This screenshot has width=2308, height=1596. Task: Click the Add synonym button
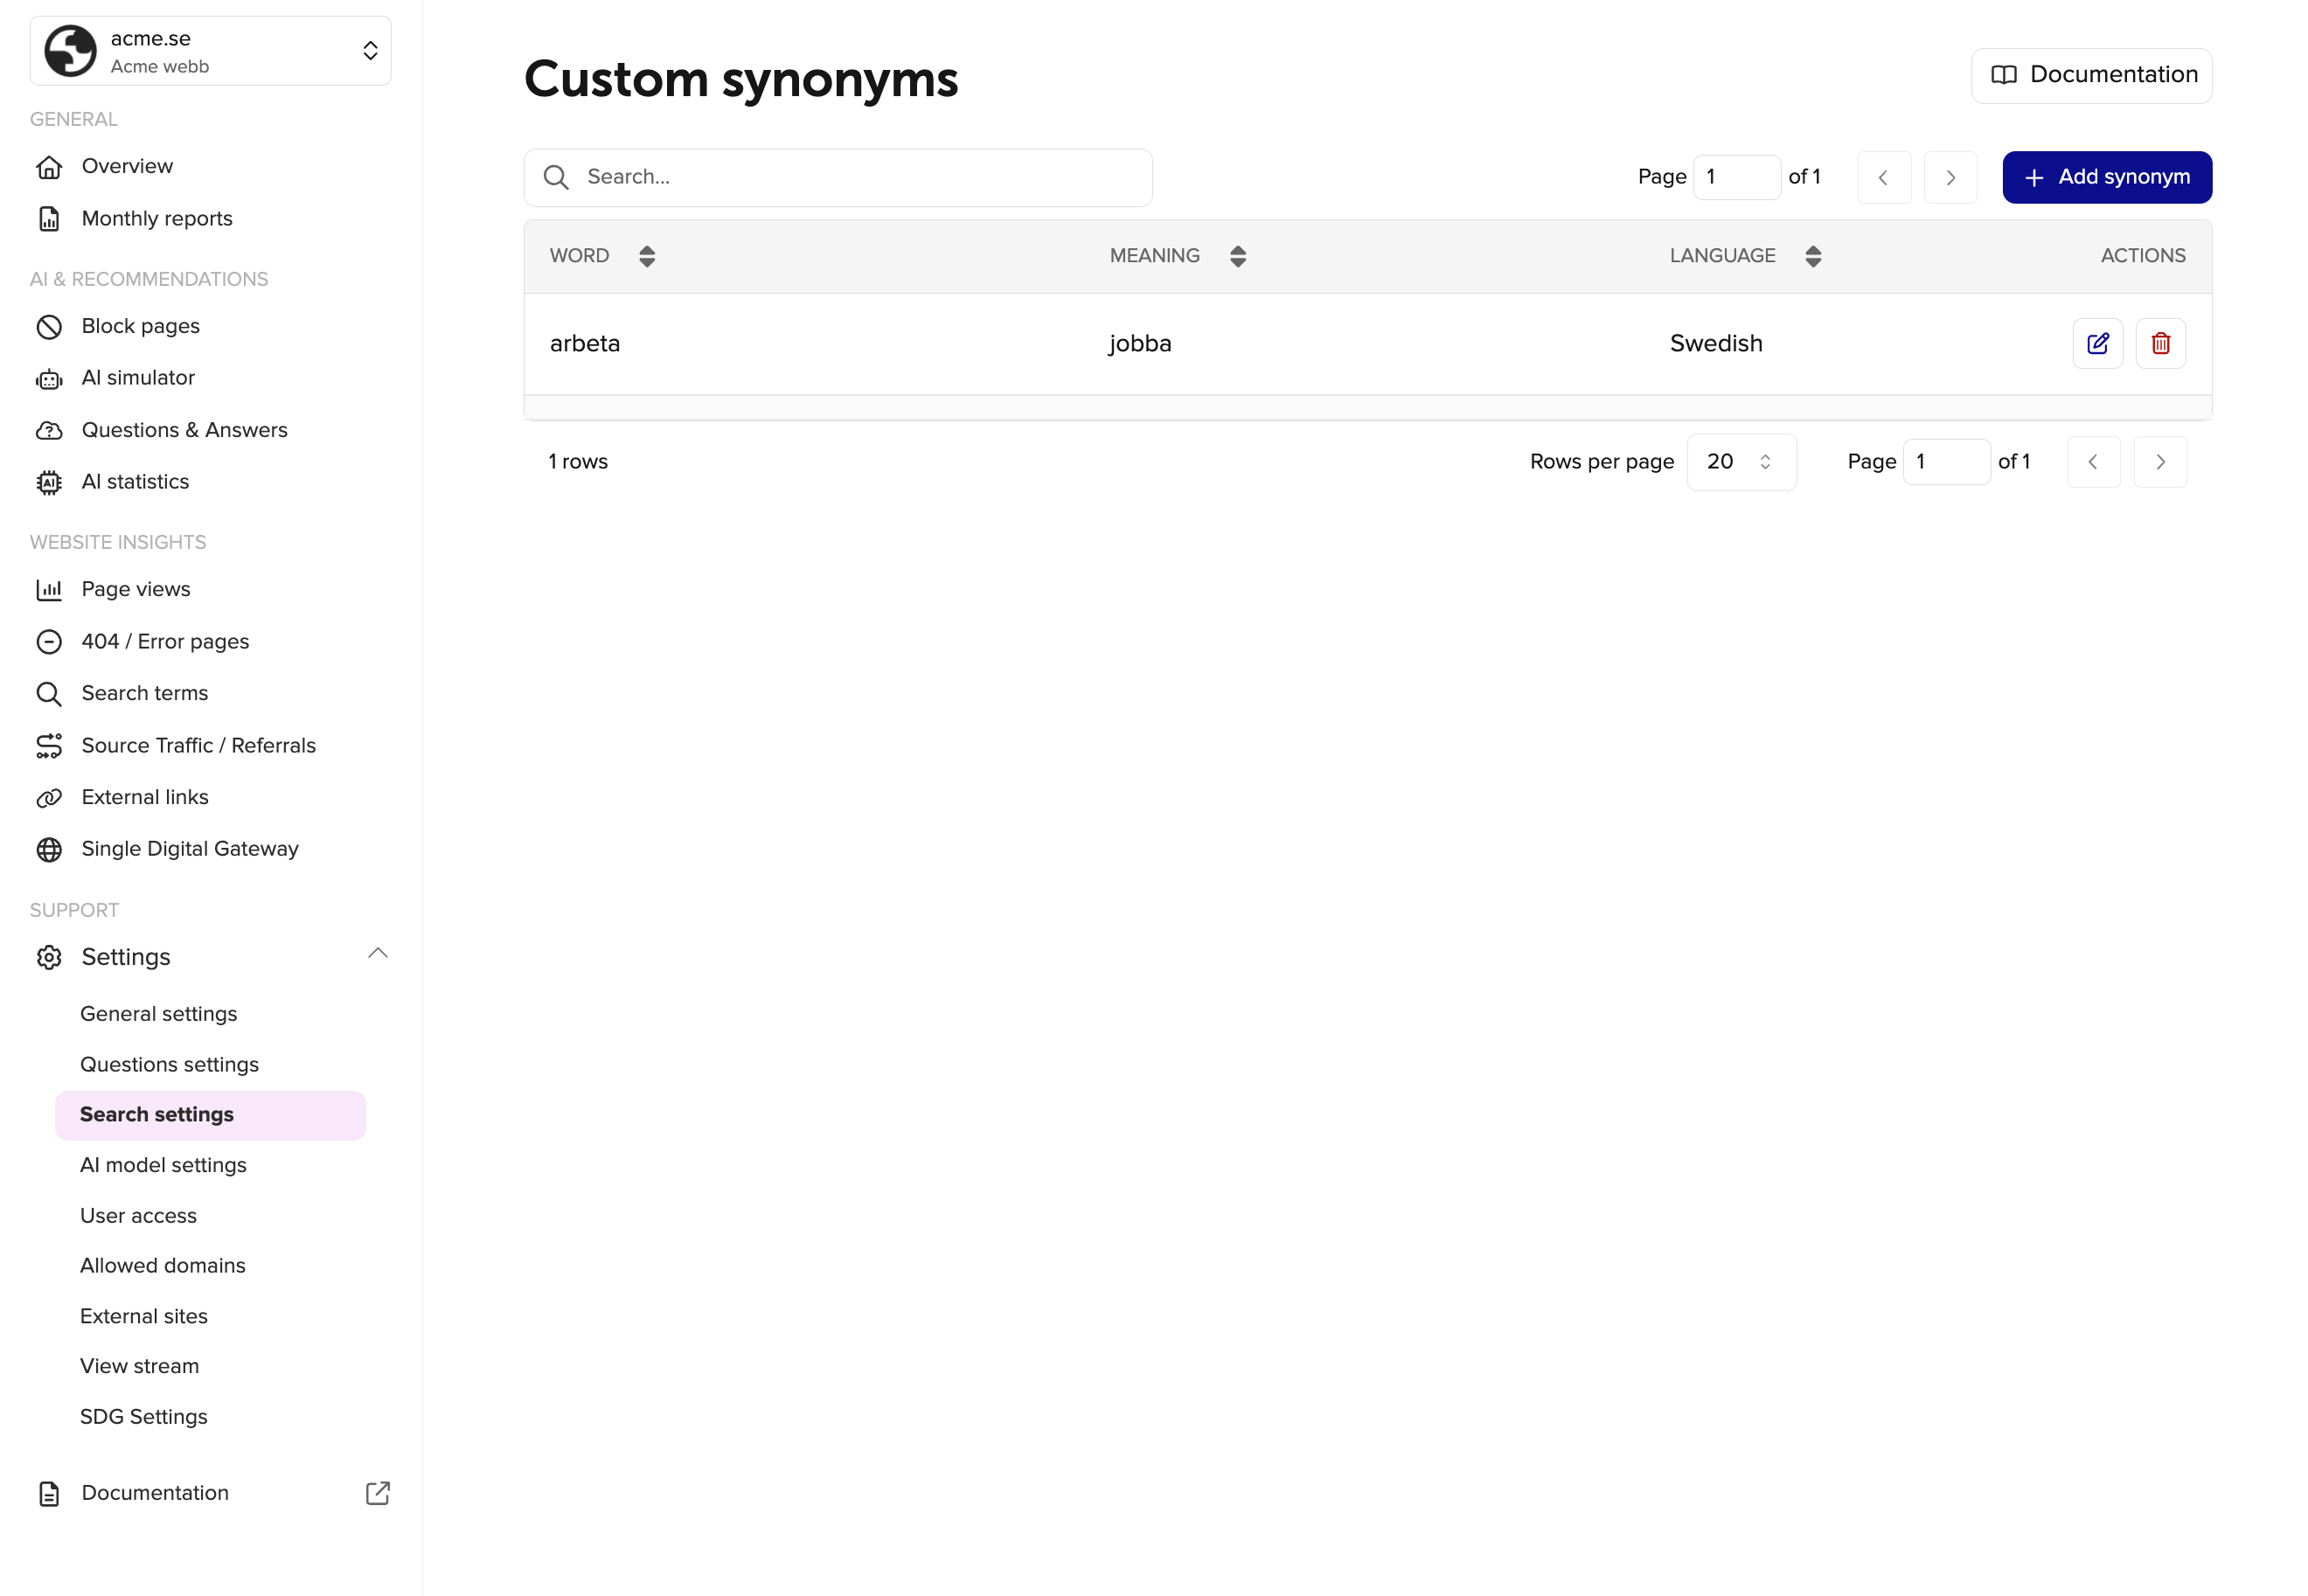[x=2106, y=177]
